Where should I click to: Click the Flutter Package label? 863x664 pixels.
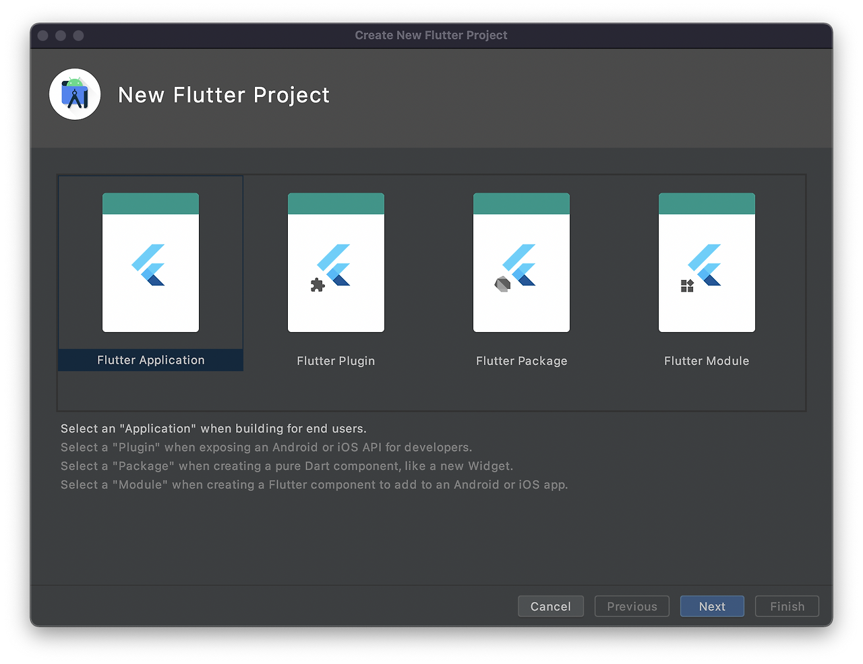tap(521, 361)
